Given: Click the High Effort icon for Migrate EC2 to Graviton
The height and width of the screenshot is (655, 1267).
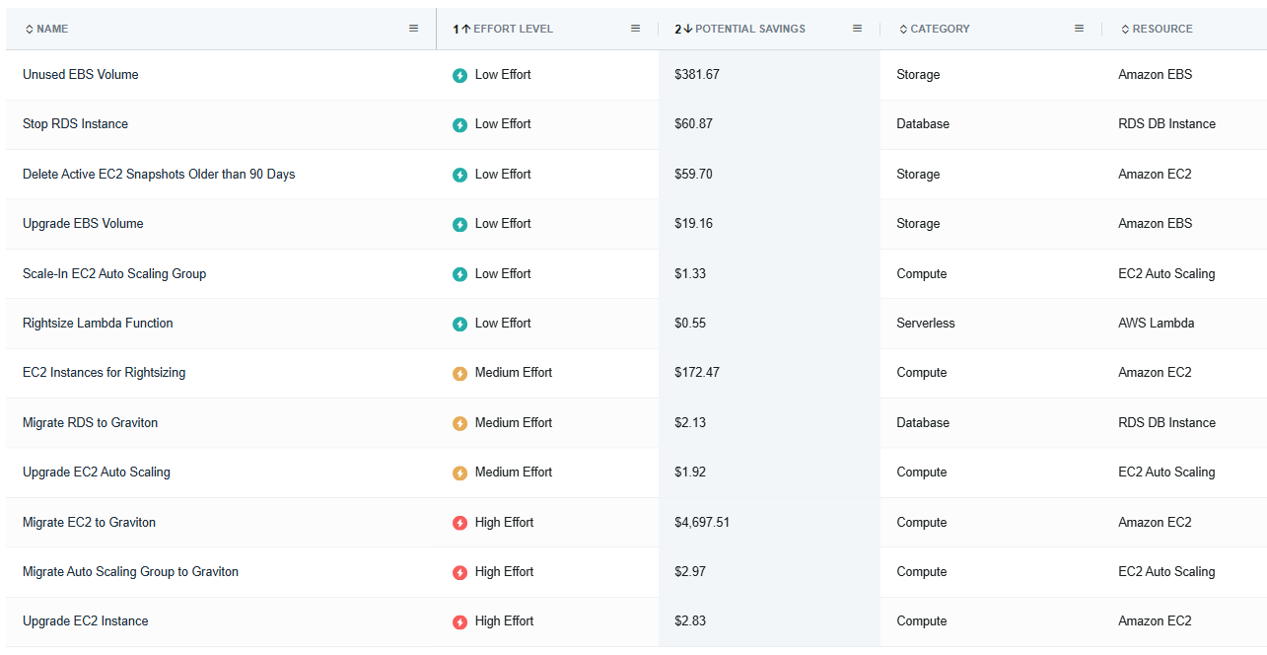Looking at the screenshot, I should click(x=459, y=523).
